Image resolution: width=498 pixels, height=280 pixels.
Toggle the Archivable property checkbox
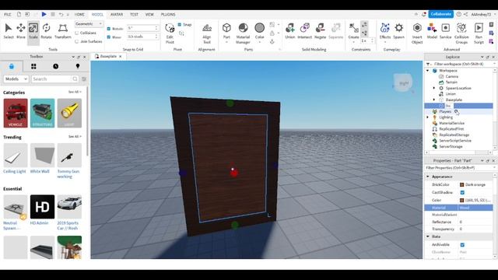[x=462, y=245]
